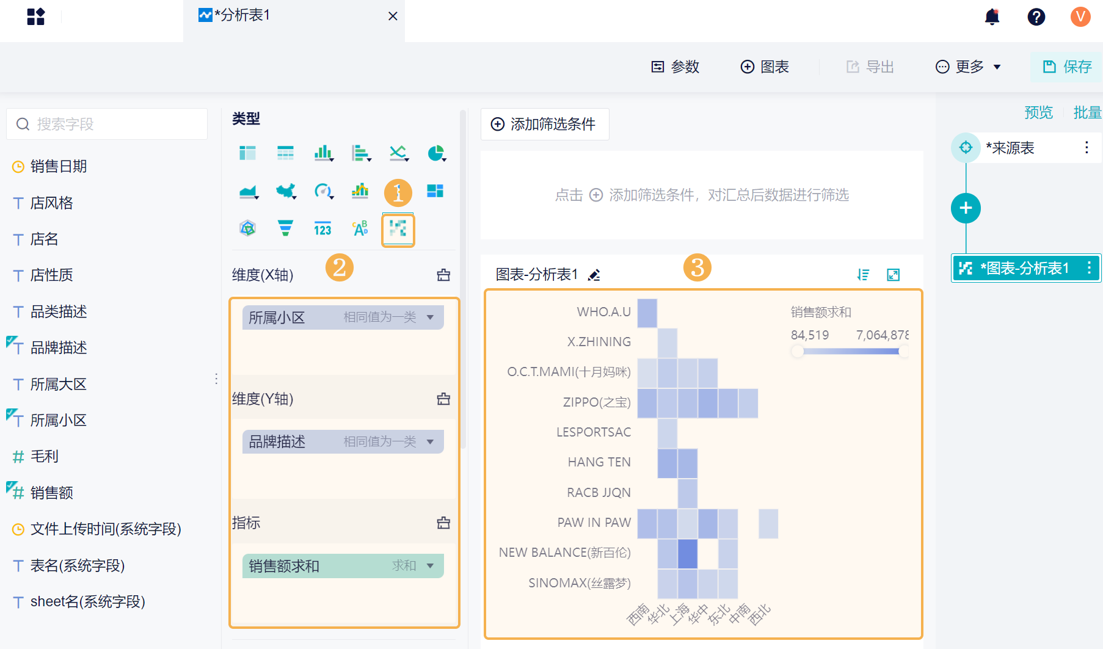Select the 店性质 field
Image resolution: width=1103 pixels, height=649 pixels.
point(52,275)
